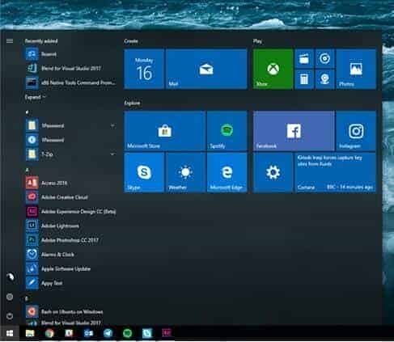Open the Facebook tile
394x342 pixels.
click(x=294, y=131)
